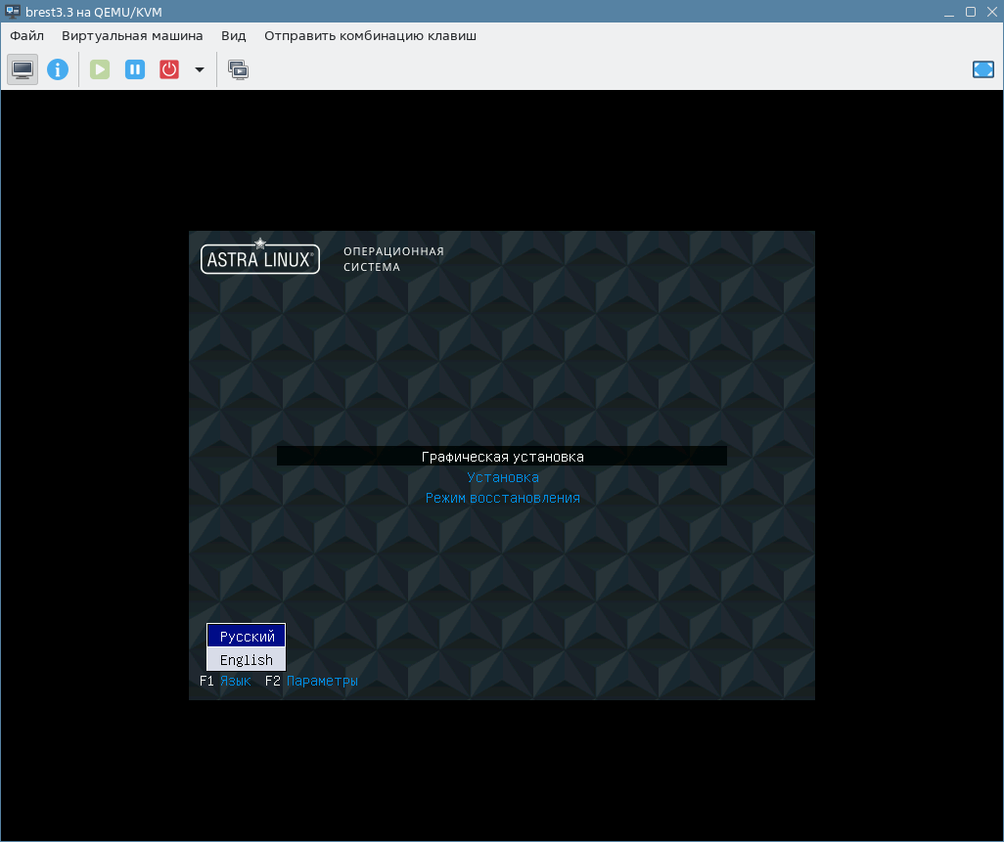The image size is (1004, 842).
Task: Pick English in language list
Action: click(247, 660)
